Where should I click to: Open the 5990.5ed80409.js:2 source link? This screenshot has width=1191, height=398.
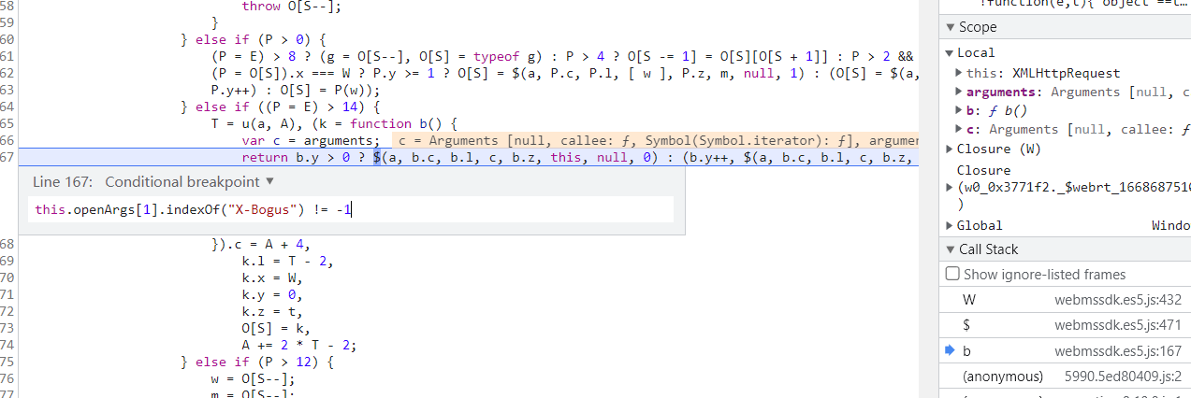point(1124,376)
